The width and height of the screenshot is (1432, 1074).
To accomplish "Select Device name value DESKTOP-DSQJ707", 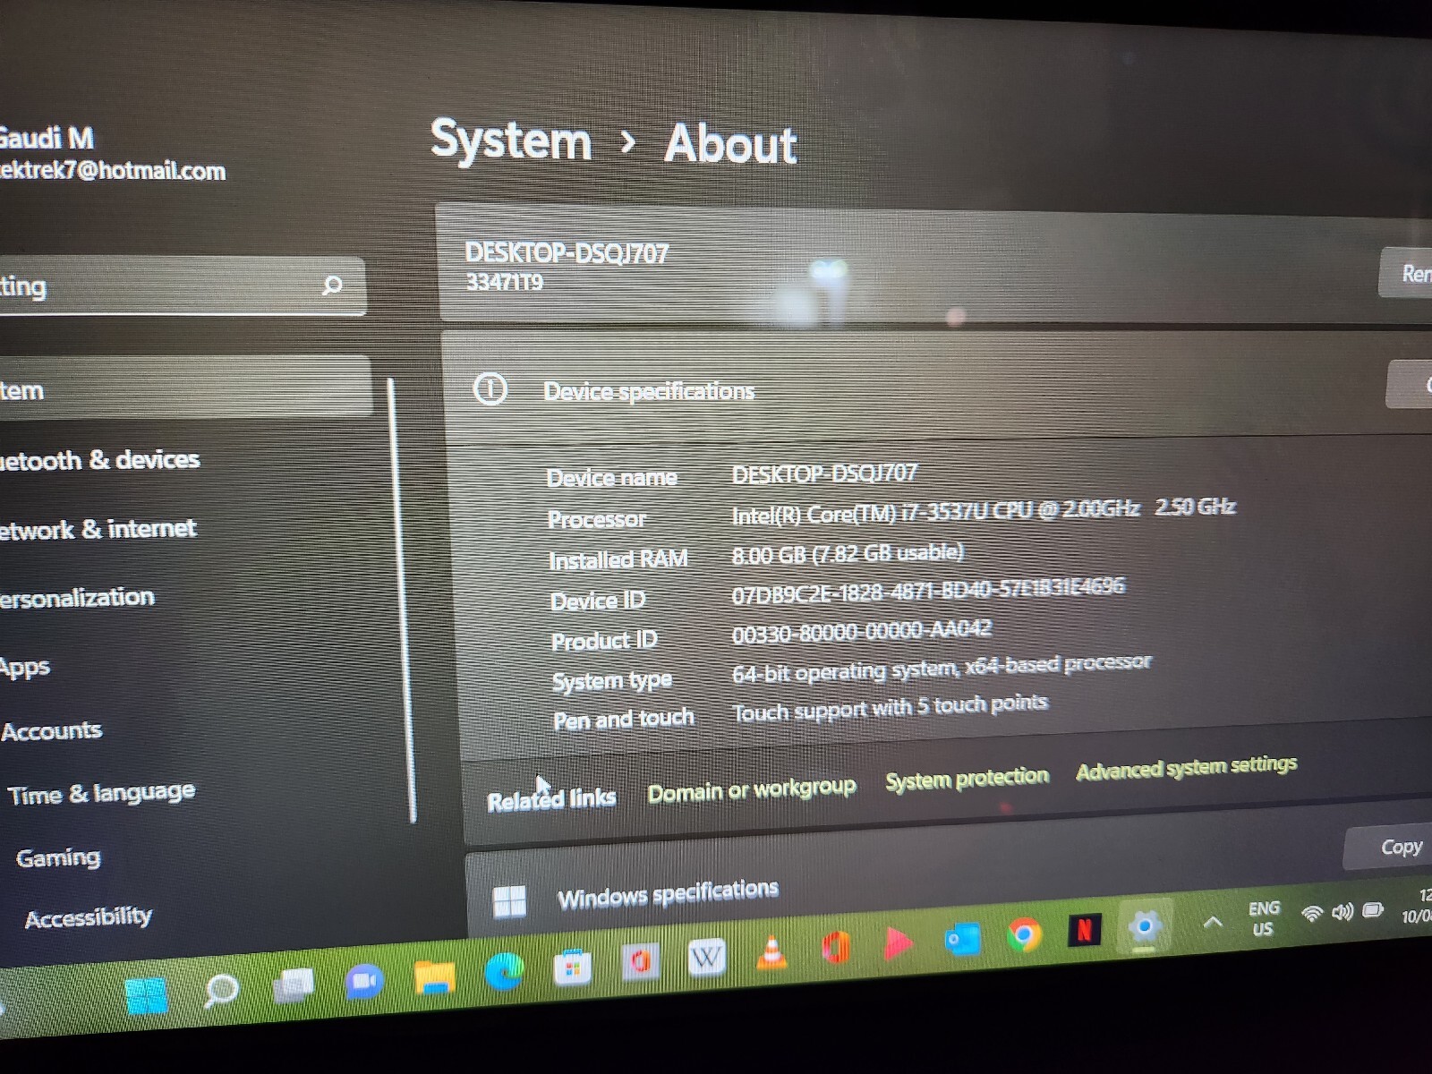I will click(824, 473).
